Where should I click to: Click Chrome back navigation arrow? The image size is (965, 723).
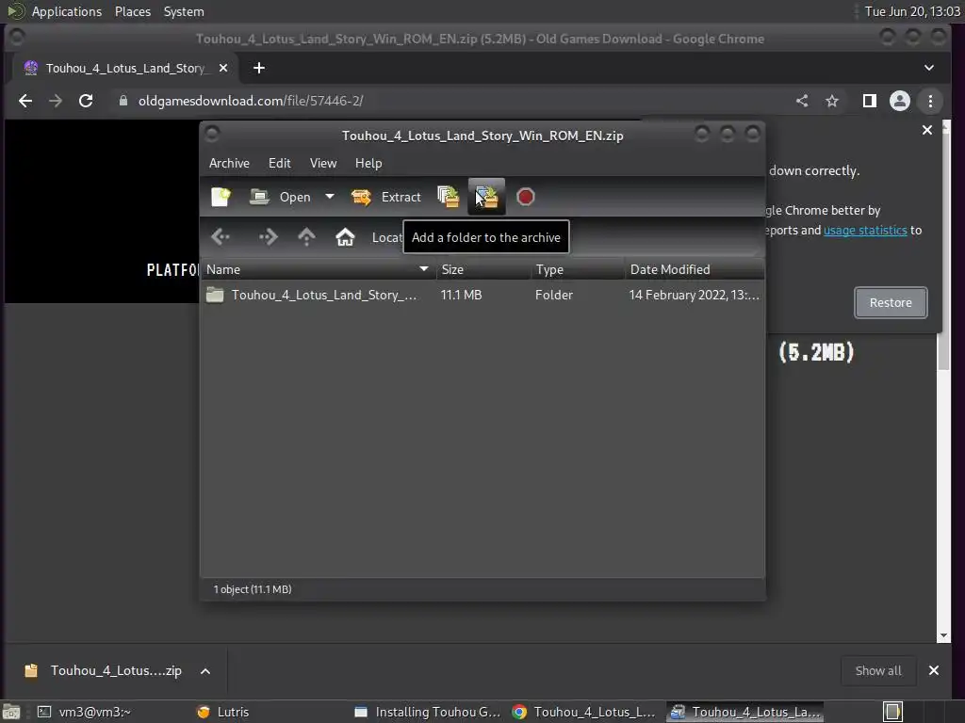click(25, 101)
